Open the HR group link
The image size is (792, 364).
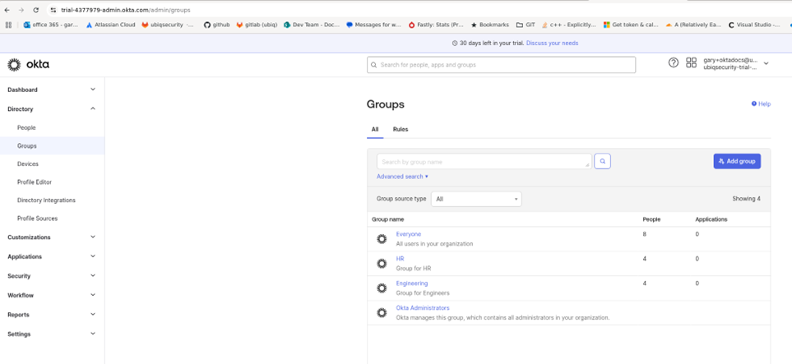tap(400, 259)
